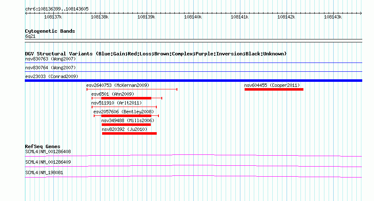This screenshot has width=374, height=201.
Task: Click the magenta line under SCML4|NM_001286408
Action: click(193, 156)
